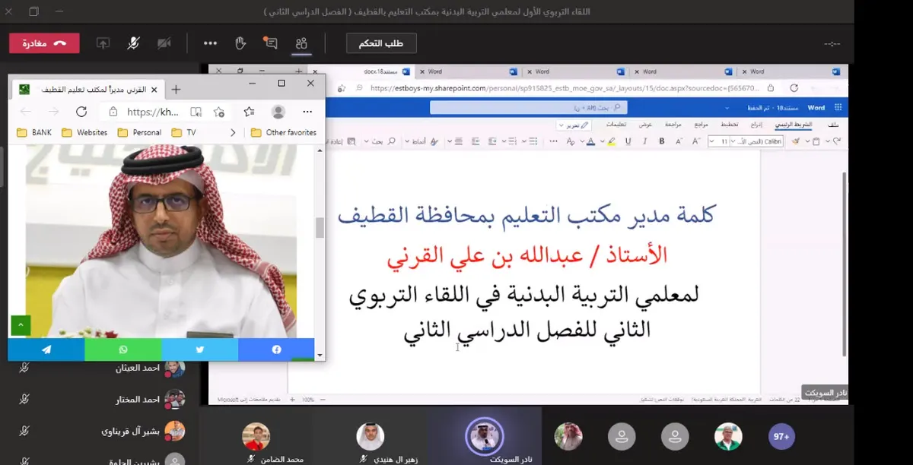
Task: Open the Edge profile avatar icon
Action: (x=278, y=112)
